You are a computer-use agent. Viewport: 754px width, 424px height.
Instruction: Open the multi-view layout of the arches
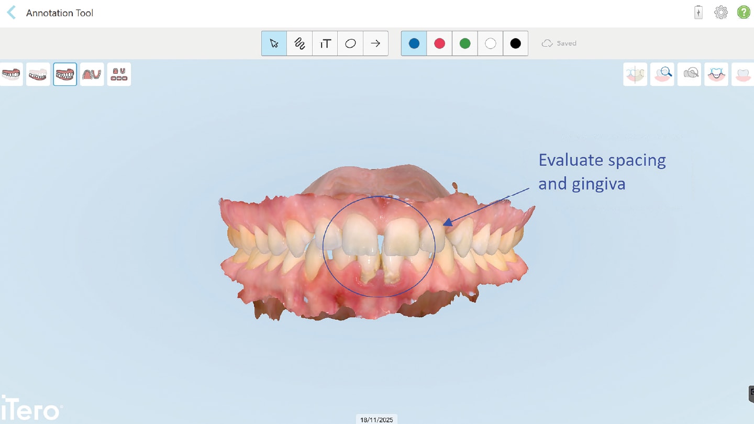(x=119, y=74)
